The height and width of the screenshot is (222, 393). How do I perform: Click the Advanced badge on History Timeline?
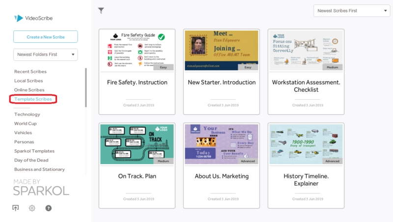point(333,161)
